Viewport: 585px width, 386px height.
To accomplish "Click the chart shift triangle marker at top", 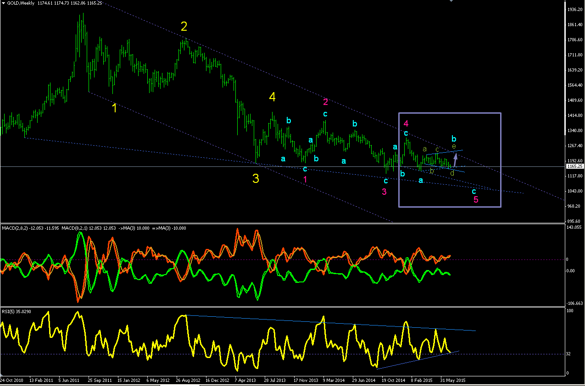I will [451, 1].
